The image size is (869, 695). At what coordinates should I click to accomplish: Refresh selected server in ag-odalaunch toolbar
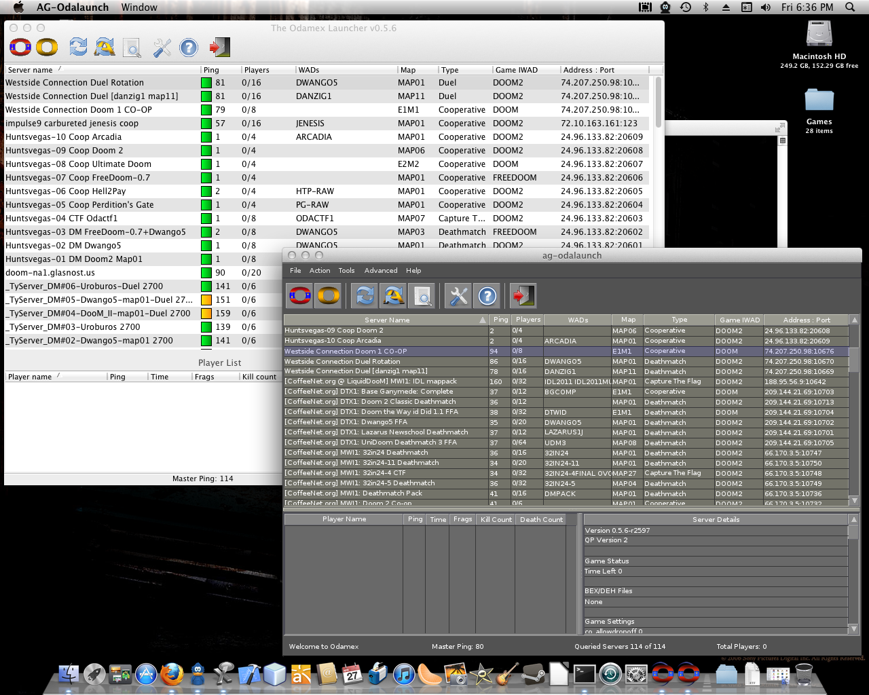tap(365, 296)
